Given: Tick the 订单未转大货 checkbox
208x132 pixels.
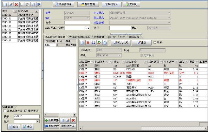Looking at the screenshot, I should pyautogui.click(x=5, y=111).
